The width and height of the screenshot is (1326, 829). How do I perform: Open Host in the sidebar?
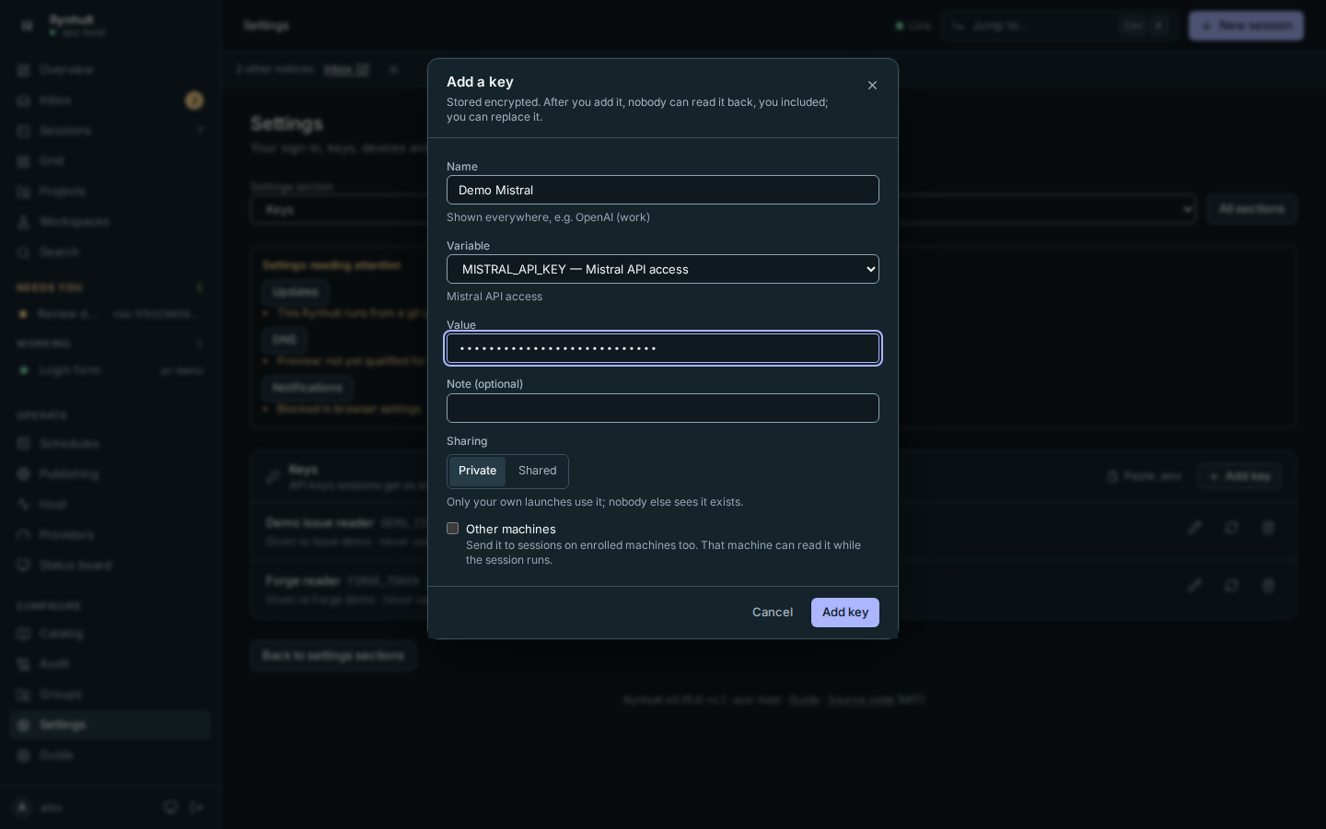click(110, 505)
